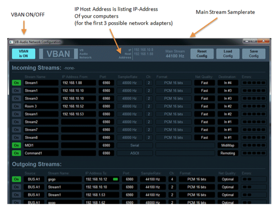The height and width of the screenshot is (207, 280).
Task: Click the errors indicator of Command1 row
Action: point(254,153)
